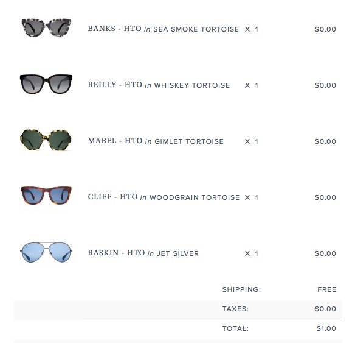Click the Reilly whiskey tortoise sunglasses image
Screen dimensions: 355x343
46,83
